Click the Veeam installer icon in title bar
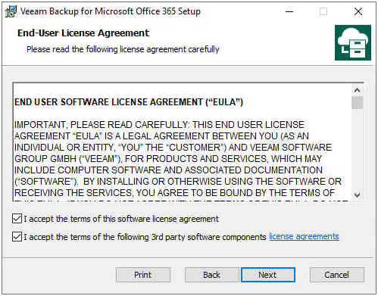 [x=11, y=11]
